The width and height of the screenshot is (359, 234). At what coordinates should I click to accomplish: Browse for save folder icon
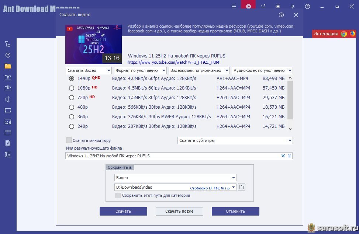pyautogui.click(x=241, y=187)
